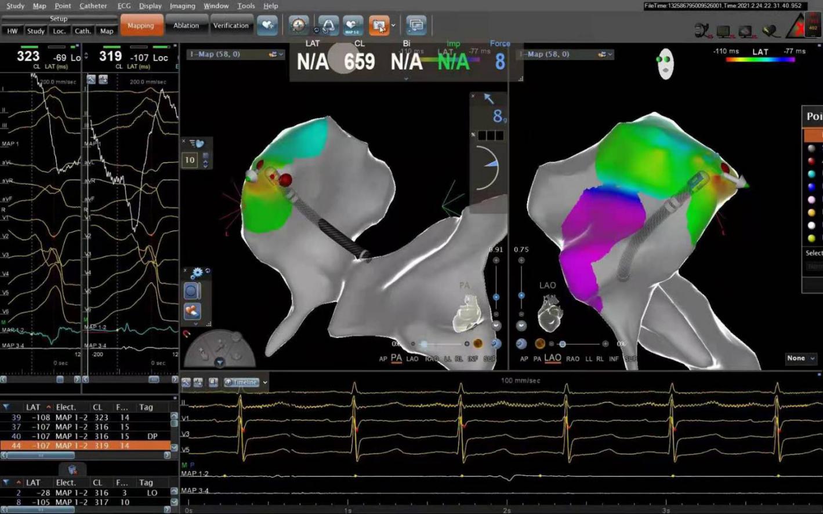Screen dimensions: 823x514
Task: Select point 40 row tagged DP
Action: point(86,436)
